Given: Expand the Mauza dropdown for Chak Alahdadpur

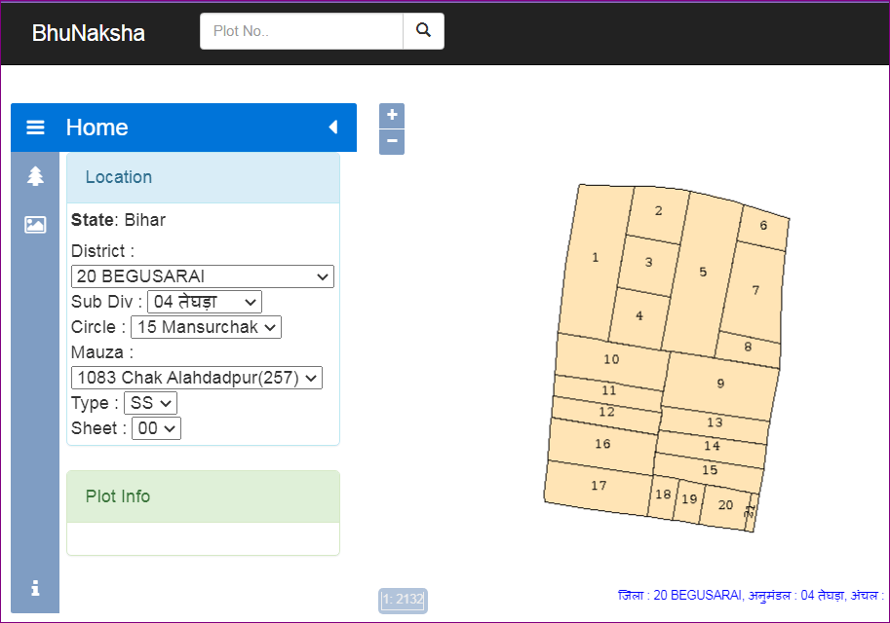Looking at the screenshot, I should [x=196, y=378].
